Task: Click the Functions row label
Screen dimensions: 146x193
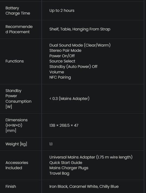Action: [x=14, y=61]
